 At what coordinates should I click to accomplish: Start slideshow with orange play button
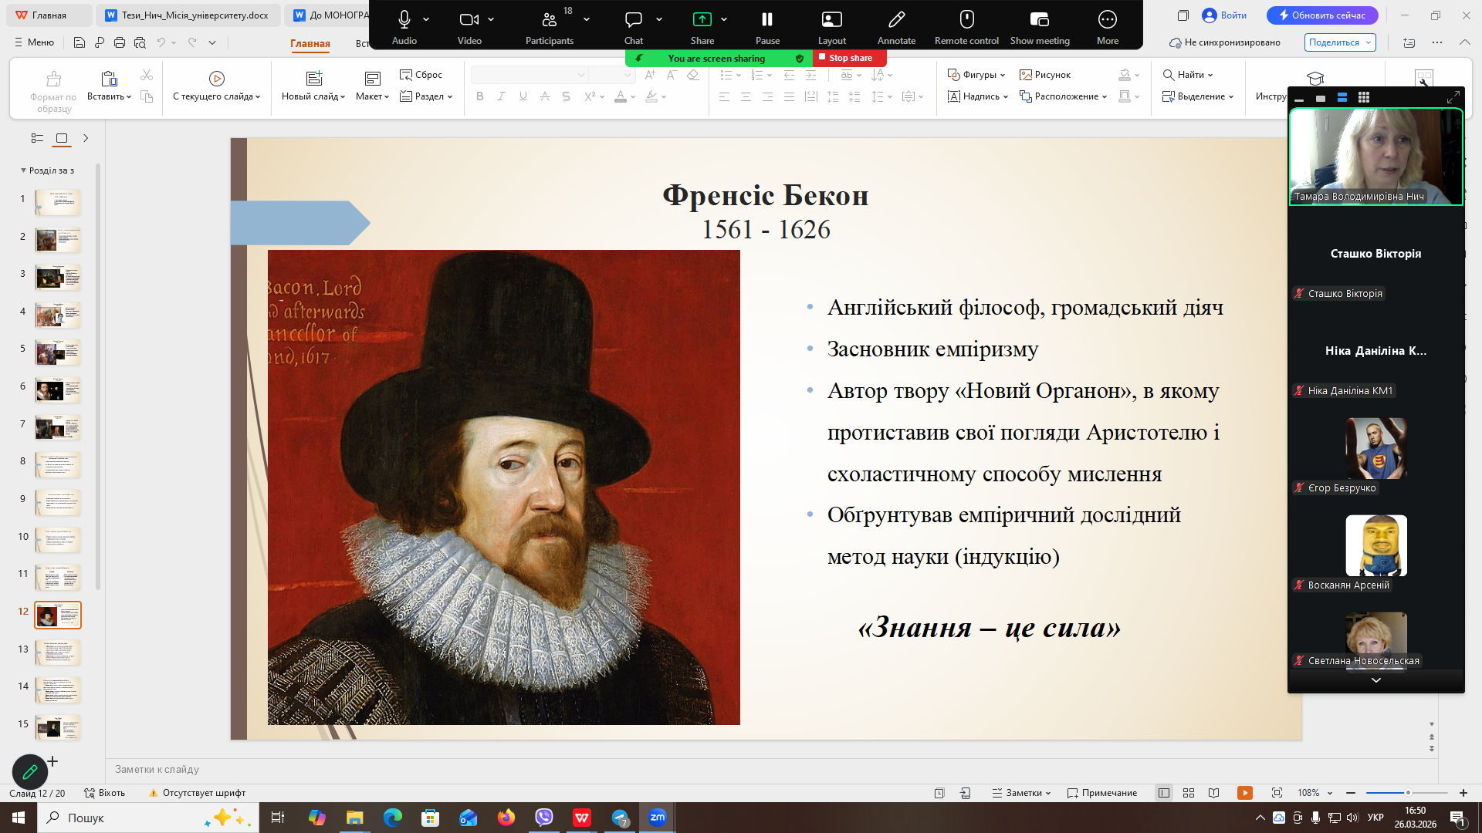1244,793
